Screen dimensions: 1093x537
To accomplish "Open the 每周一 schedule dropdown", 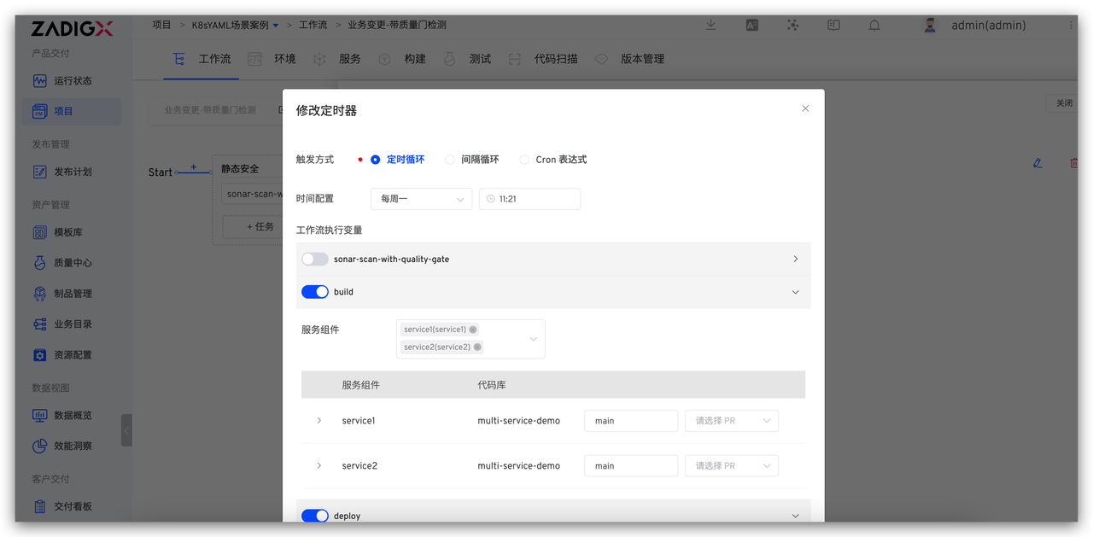I will [x=421, y=198].
